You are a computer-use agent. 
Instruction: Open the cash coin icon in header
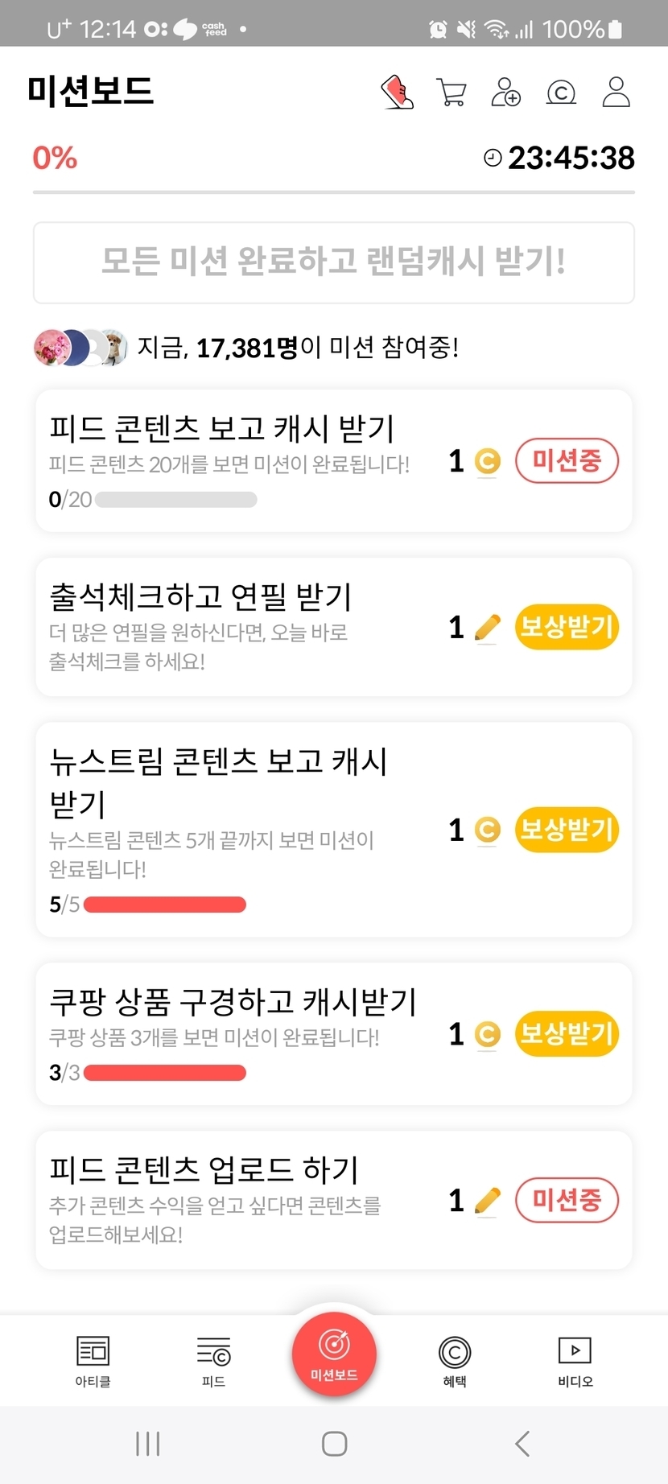561,93
